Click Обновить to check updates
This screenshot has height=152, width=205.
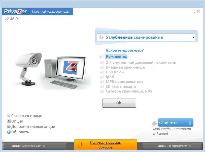pyautogui.click(x=20, y=132)
